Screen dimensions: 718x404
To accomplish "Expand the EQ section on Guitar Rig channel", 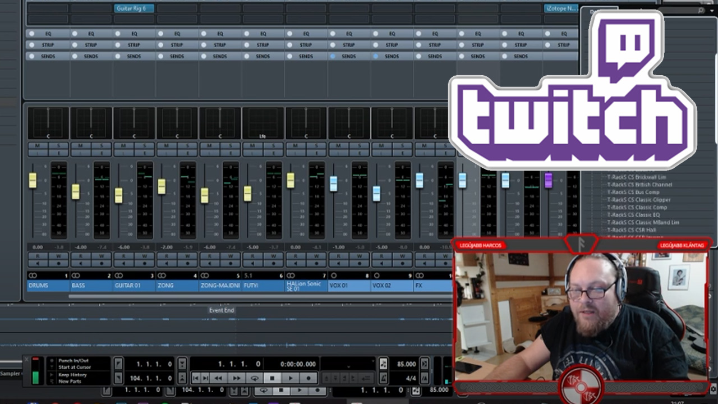I will click(134, 34).
